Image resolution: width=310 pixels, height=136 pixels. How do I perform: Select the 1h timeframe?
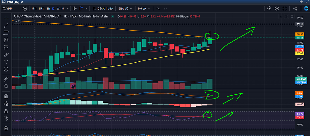click(x=48, y=8)
